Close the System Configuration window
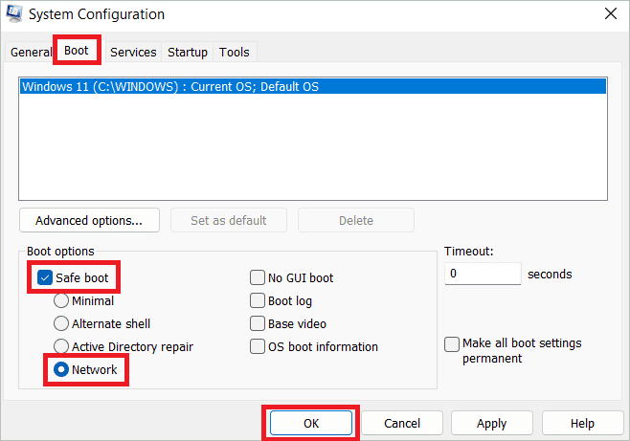The image size is (630, 441). [x=610, y=13]
